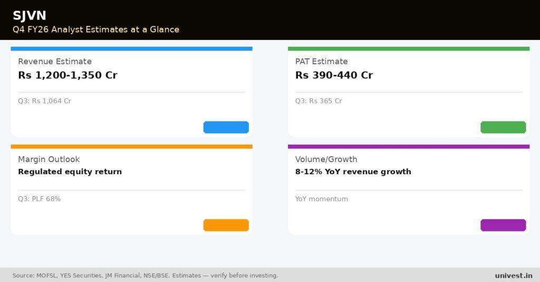This screenshot has height=282, width=540.
Task: Open the univest.in link
Action: pyautogui.click(x=514, y=276)
